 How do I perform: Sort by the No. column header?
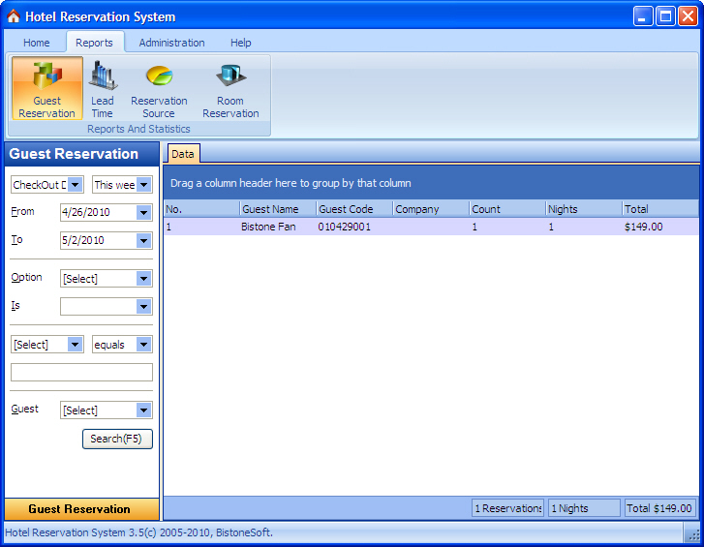201,209
